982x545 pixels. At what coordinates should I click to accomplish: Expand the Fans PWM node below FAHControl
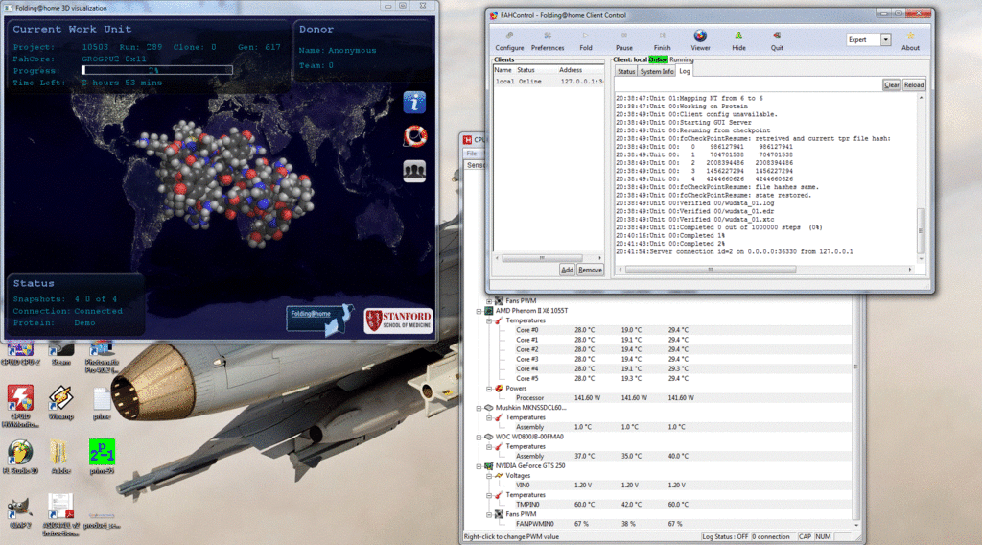(x=489, y=300)
